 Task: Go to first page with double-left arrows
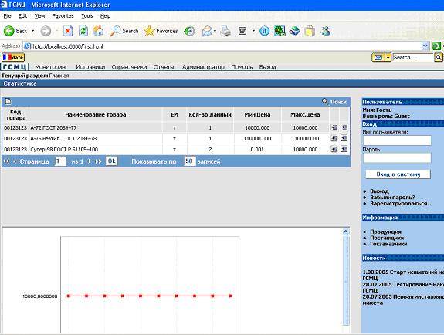pyautogui.click(x=6, y=161)
